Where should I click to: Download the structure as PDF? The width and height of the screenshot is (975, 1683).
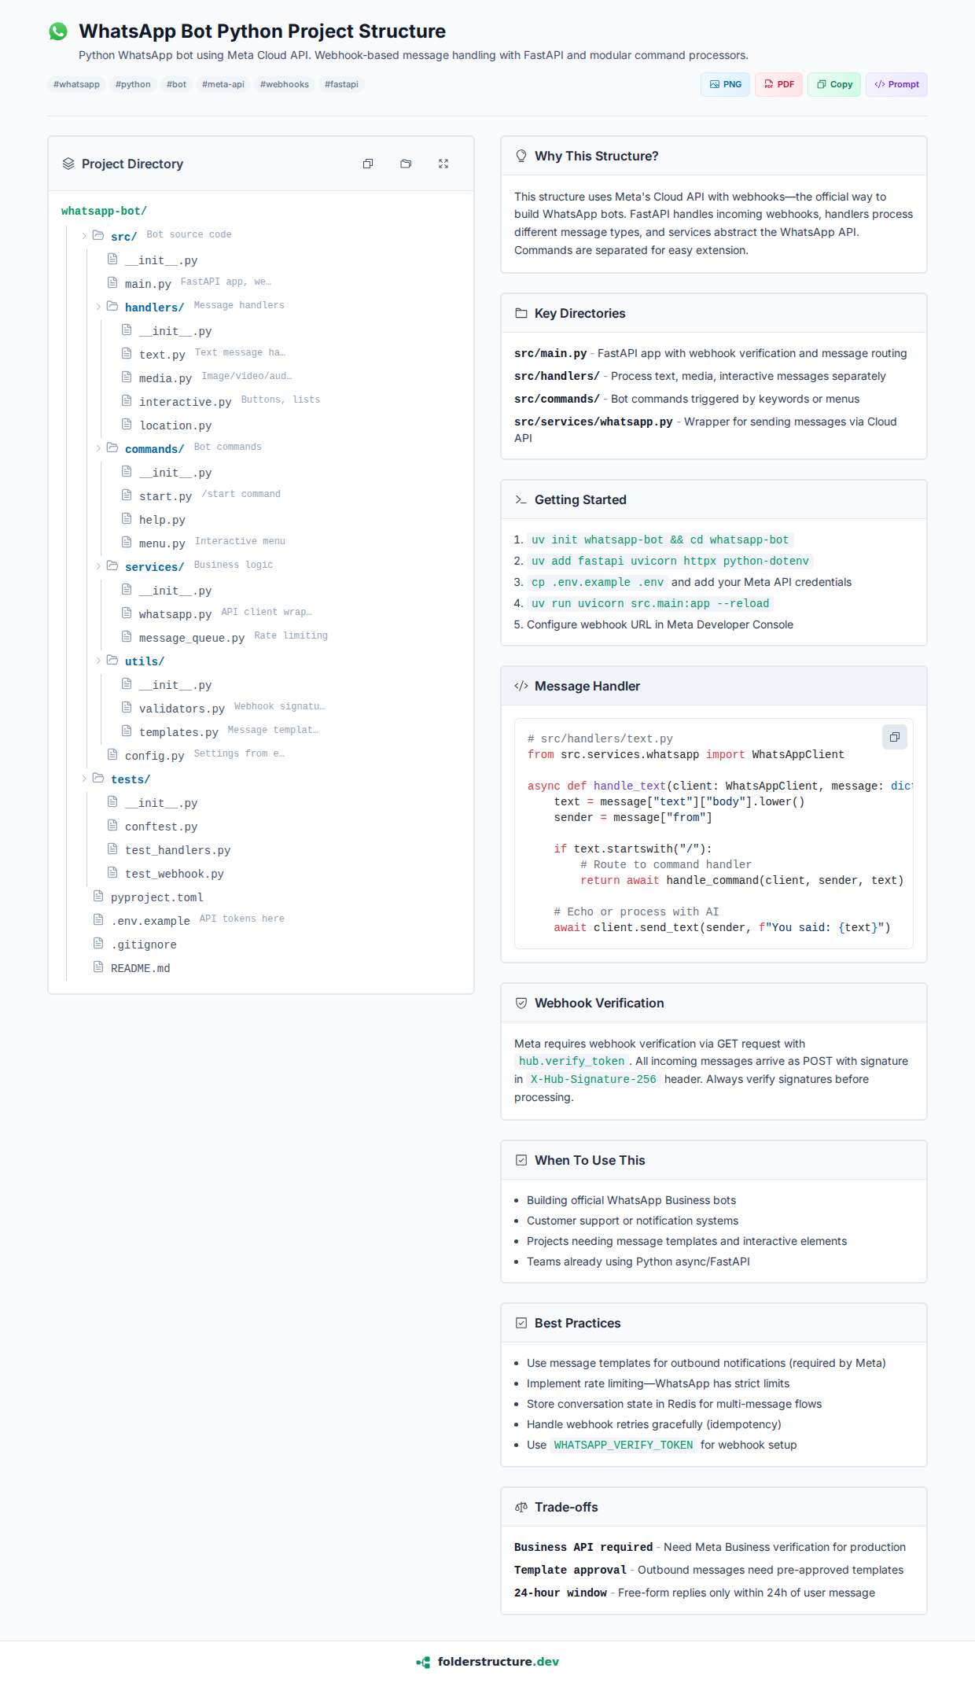pos(778,84)
